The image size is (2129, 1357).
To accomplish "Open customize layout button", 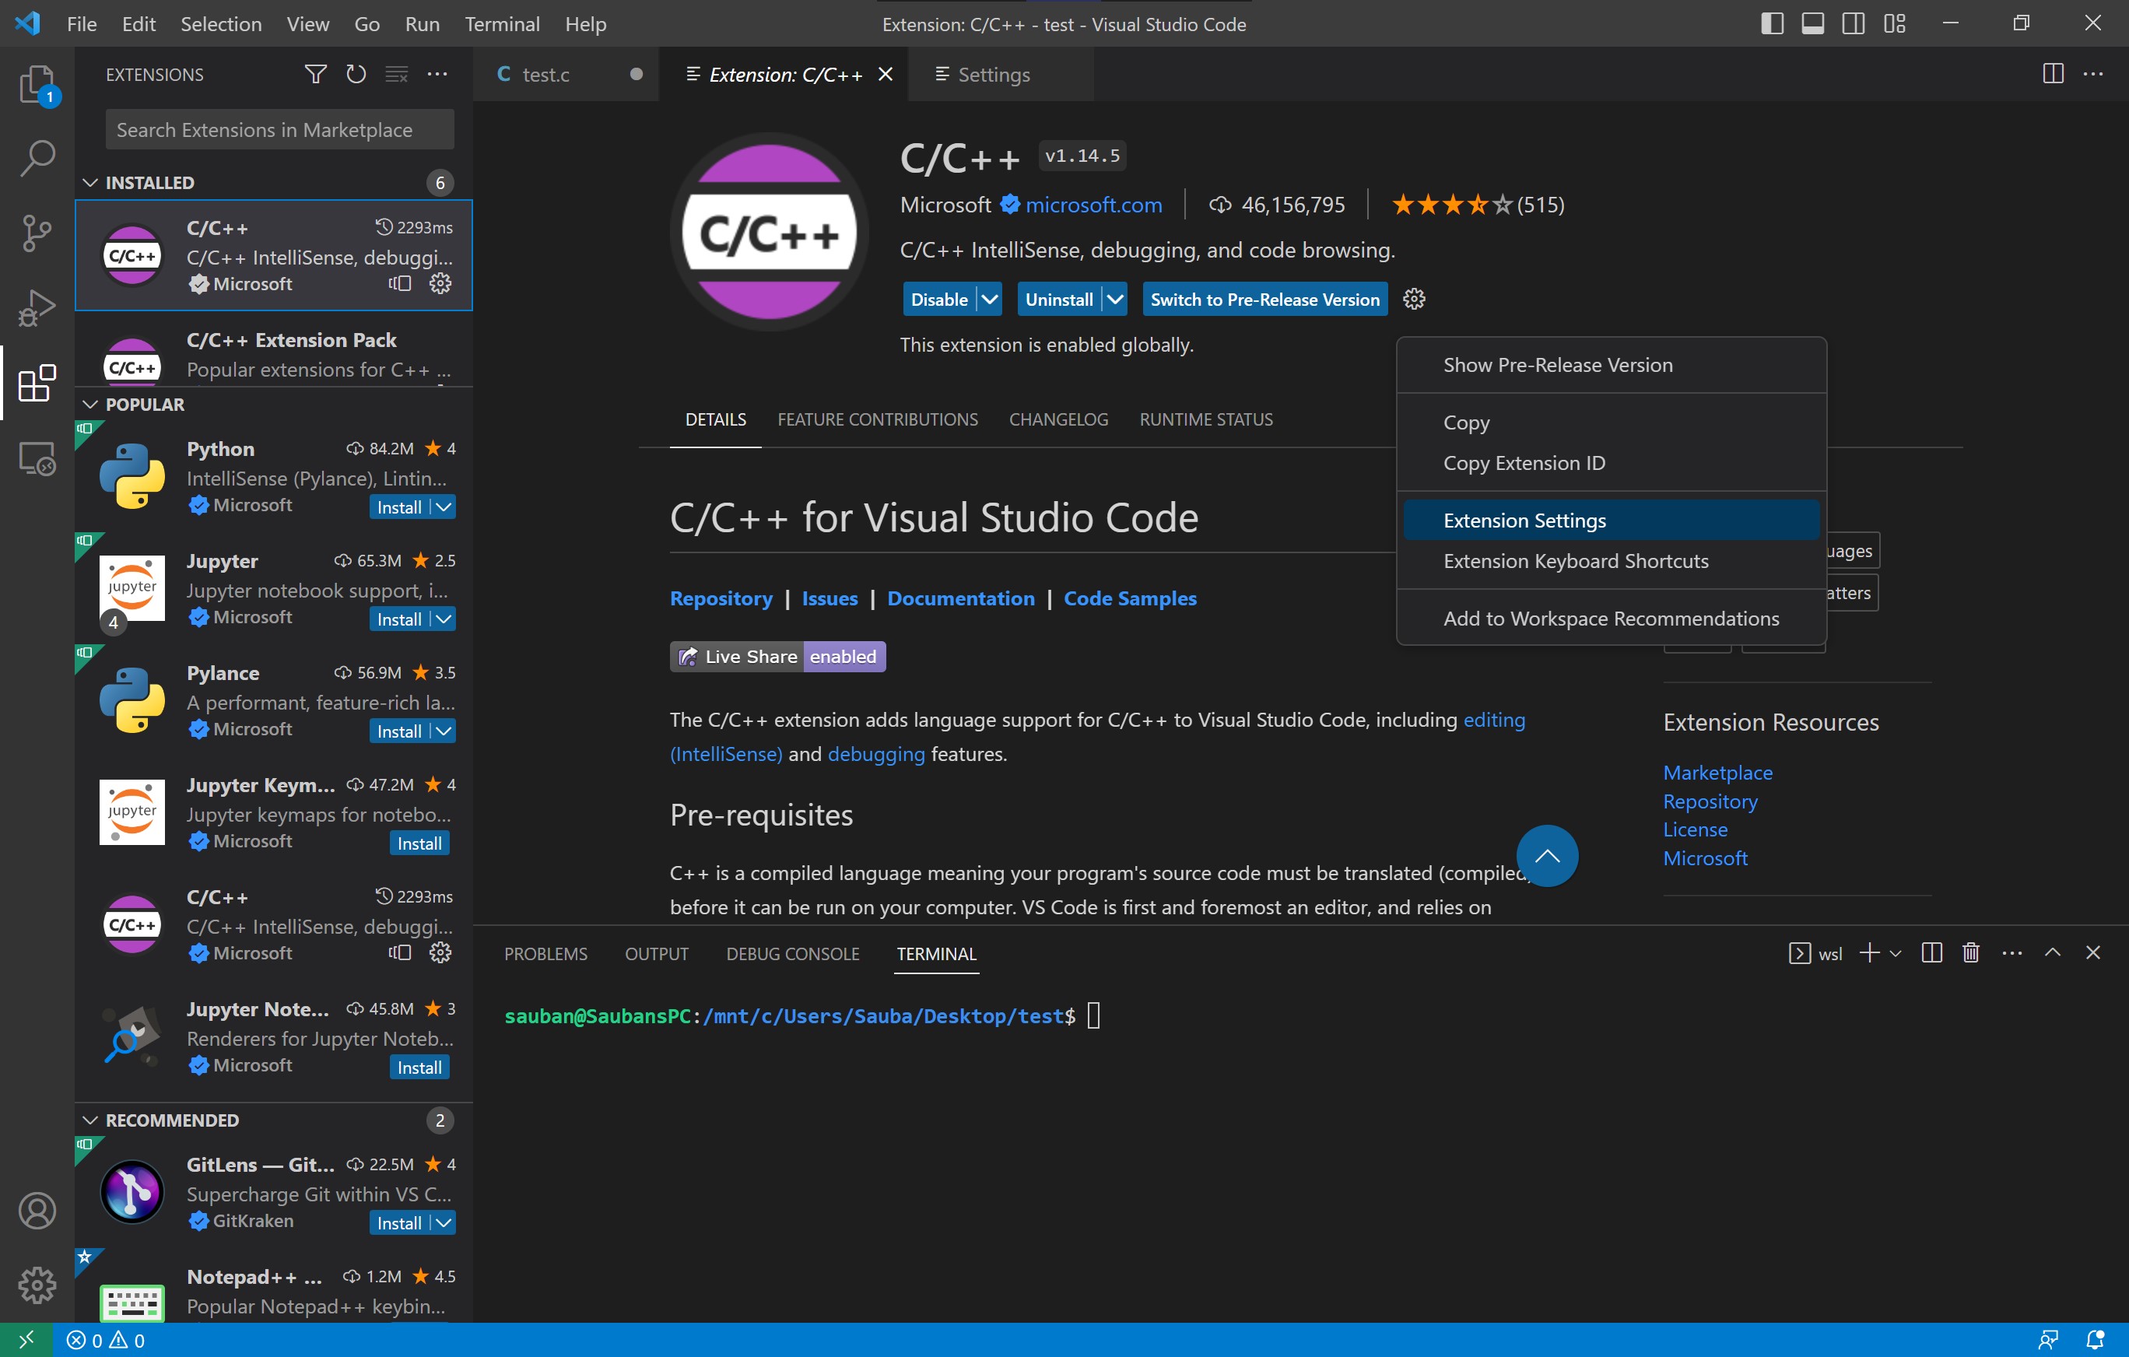I will (1894, 24).
